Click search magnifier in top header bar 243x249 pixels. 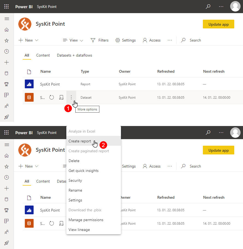point(208,7)
